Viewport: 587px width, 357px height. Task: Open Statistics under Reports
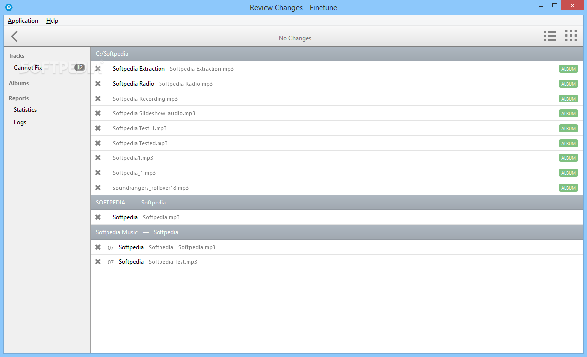tap(25, 110)
